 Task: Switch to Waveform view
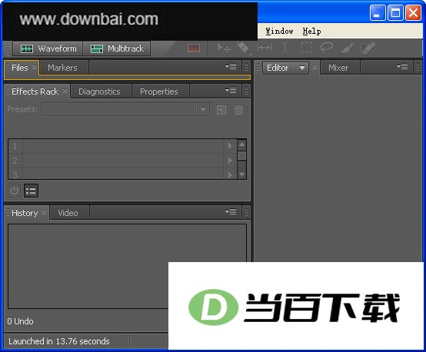click(48, 48)
